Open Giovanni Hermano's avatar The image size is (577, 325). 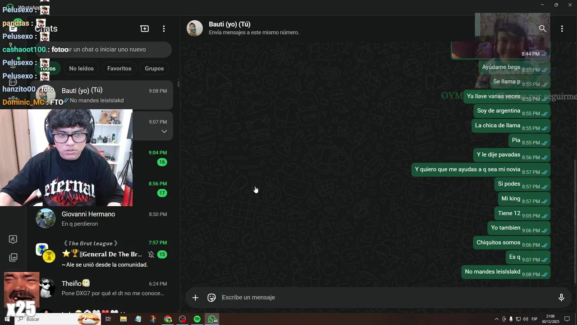point(46,218)
